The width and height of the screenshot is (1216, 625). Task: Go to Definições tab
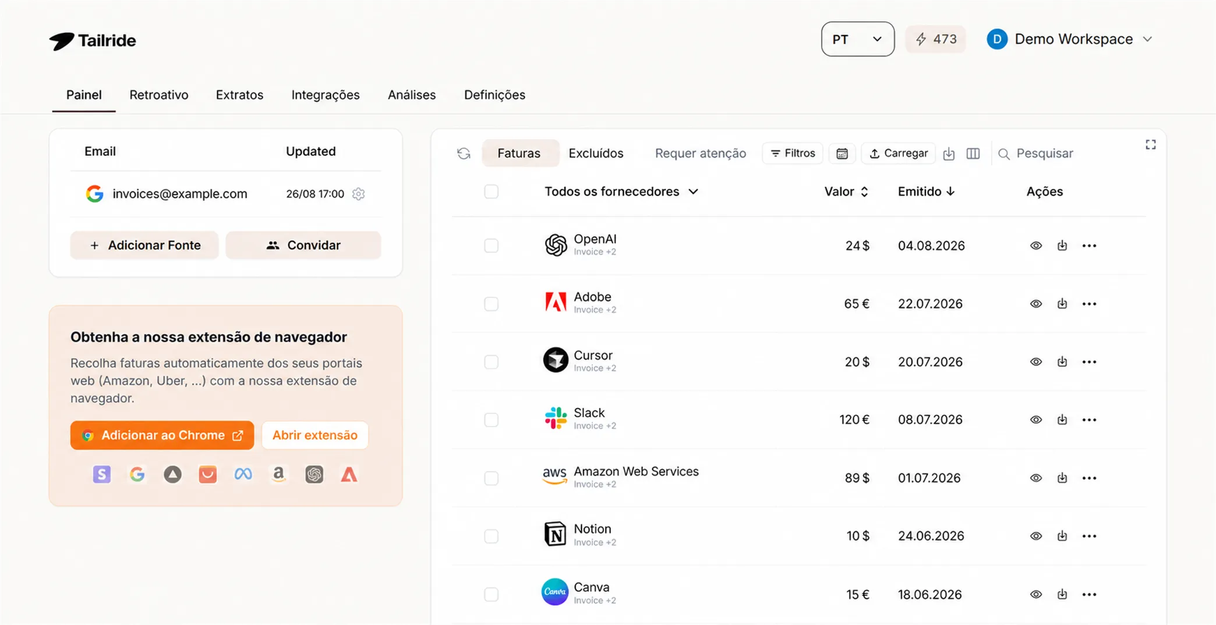click(x=494, y=95)
